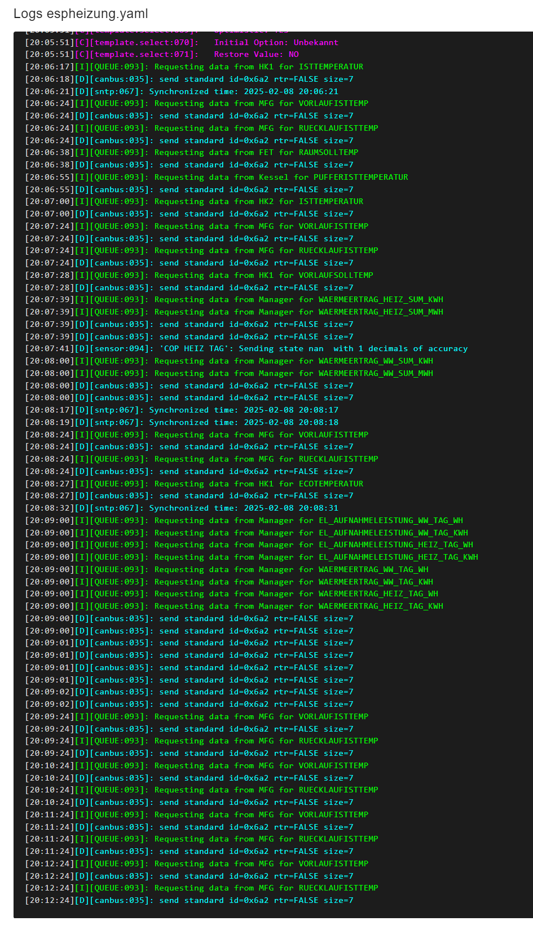Click line with EL_AUFNAHMELEISTUNG_WW_TAG_KWH
This screenshot has height=930, width=533.
(246, 533)
